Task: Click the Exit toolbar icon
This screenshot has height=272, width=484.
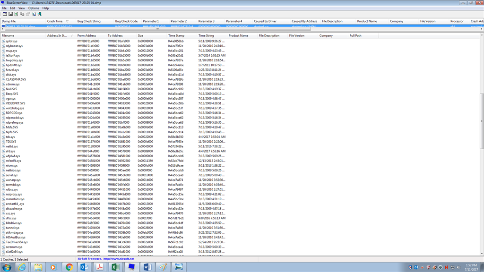Action: (x=40, y=14)
